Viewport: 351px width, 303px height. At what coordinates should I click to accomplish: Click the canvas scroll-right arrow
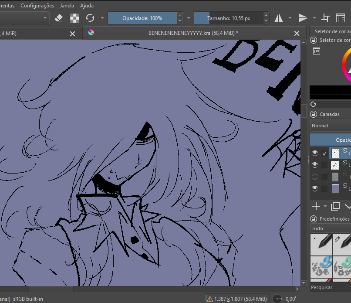[297, 289]
